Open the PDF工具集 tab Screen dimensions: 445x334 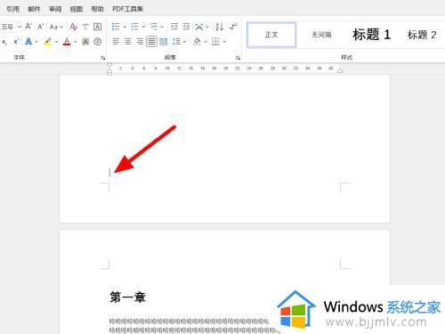pyautogui.click(x=127, y=9)
